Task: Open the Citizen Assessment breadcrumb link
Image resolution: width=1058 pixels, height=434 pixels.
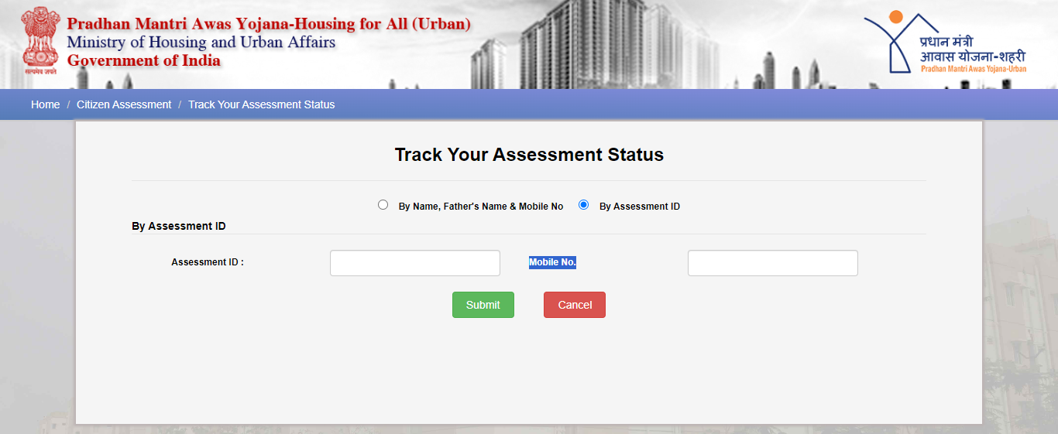Action: pyautogui.click(x=124, y=104)
